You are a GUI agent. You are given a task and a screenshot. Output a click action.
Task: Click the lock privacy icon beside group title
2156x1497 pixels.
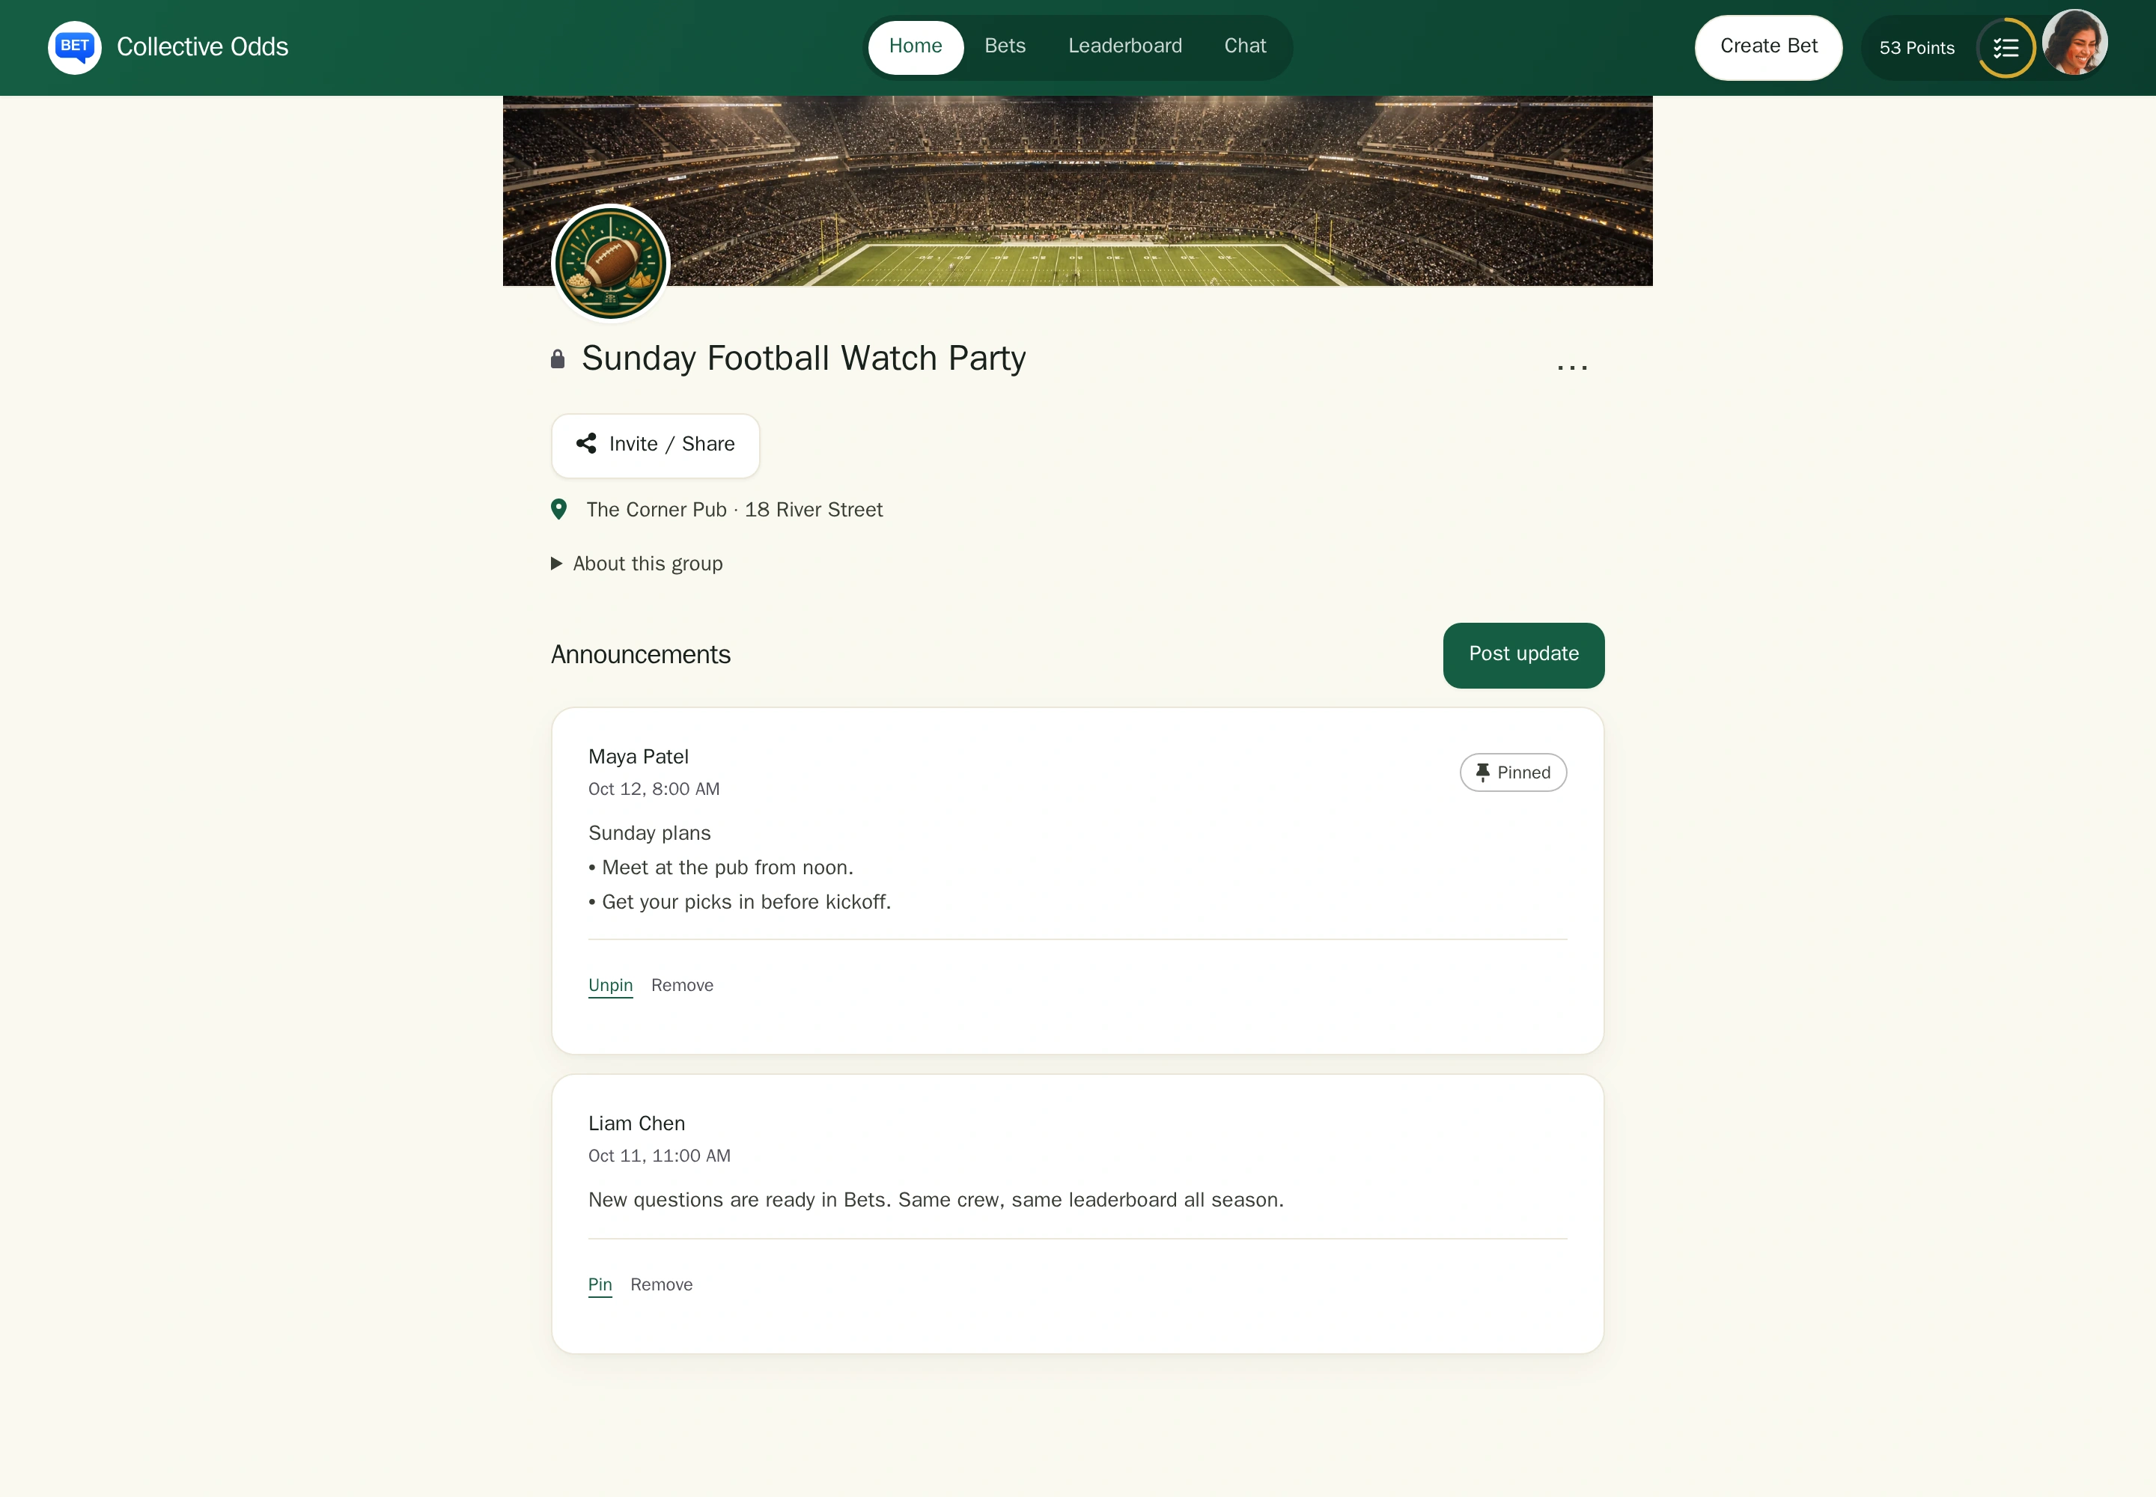[557, 359]
